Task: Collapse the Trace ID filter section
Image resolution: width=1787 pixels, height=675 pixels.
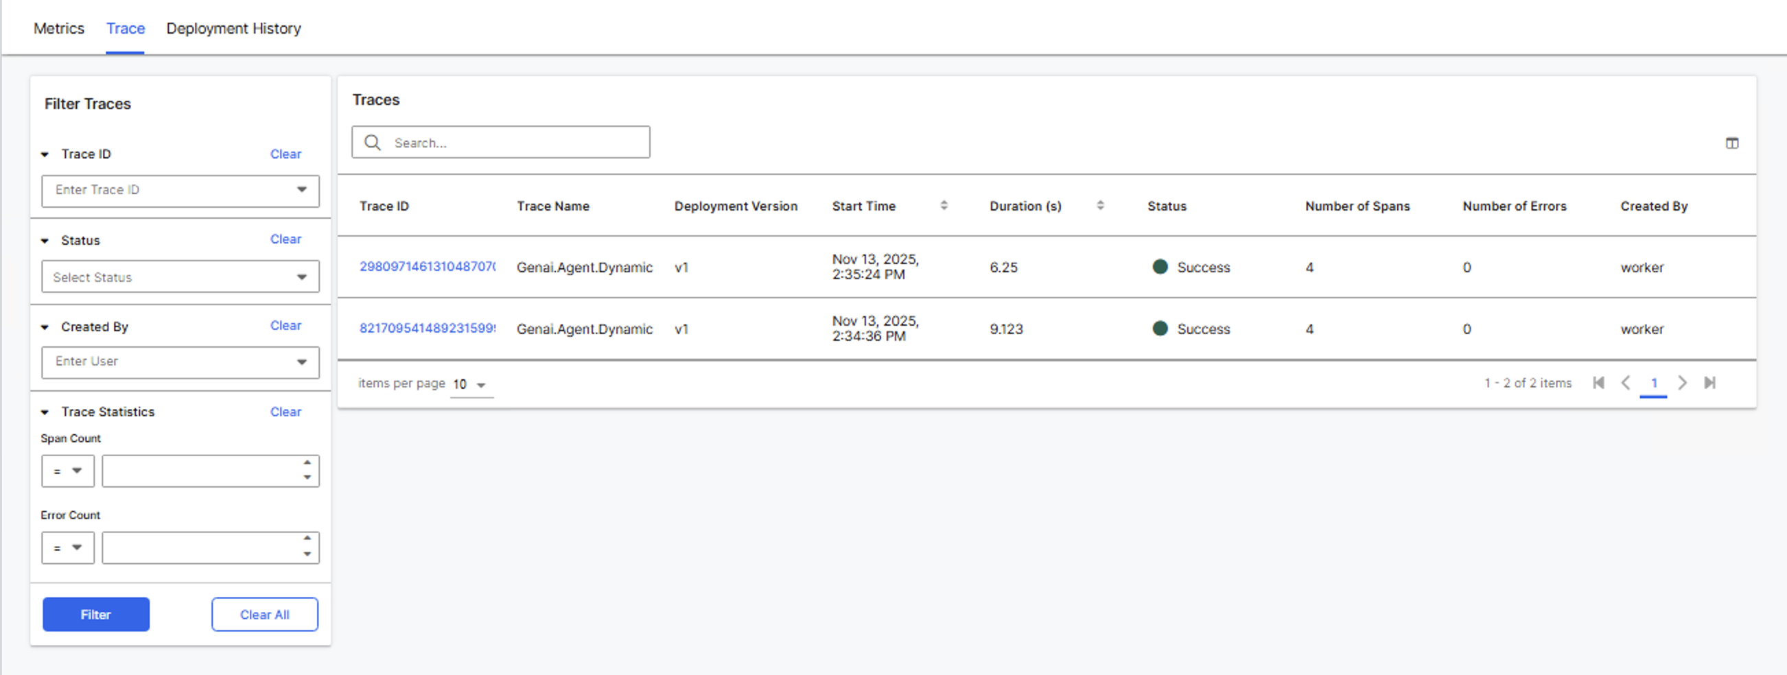Action: 45,155
